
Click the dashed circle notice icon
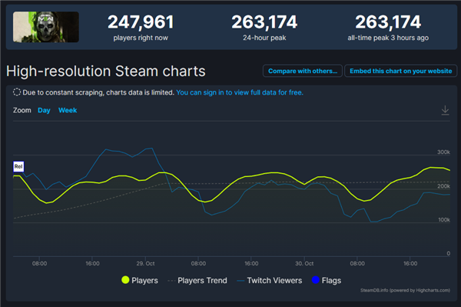(17, 92)
